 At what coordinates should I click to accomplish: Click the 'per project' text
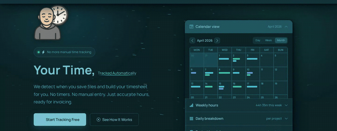click(274, 119)
